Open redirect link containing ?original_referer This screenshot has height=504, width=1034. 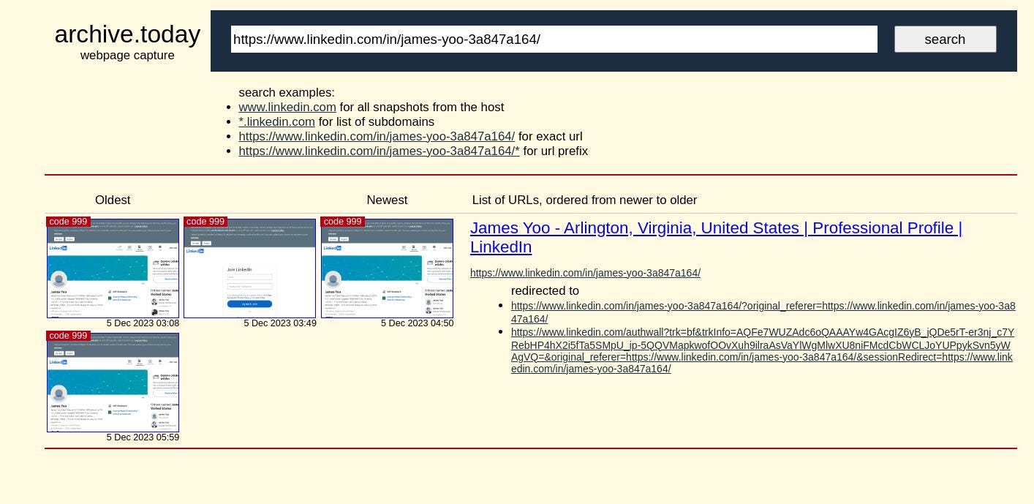[x=763, y=312]
